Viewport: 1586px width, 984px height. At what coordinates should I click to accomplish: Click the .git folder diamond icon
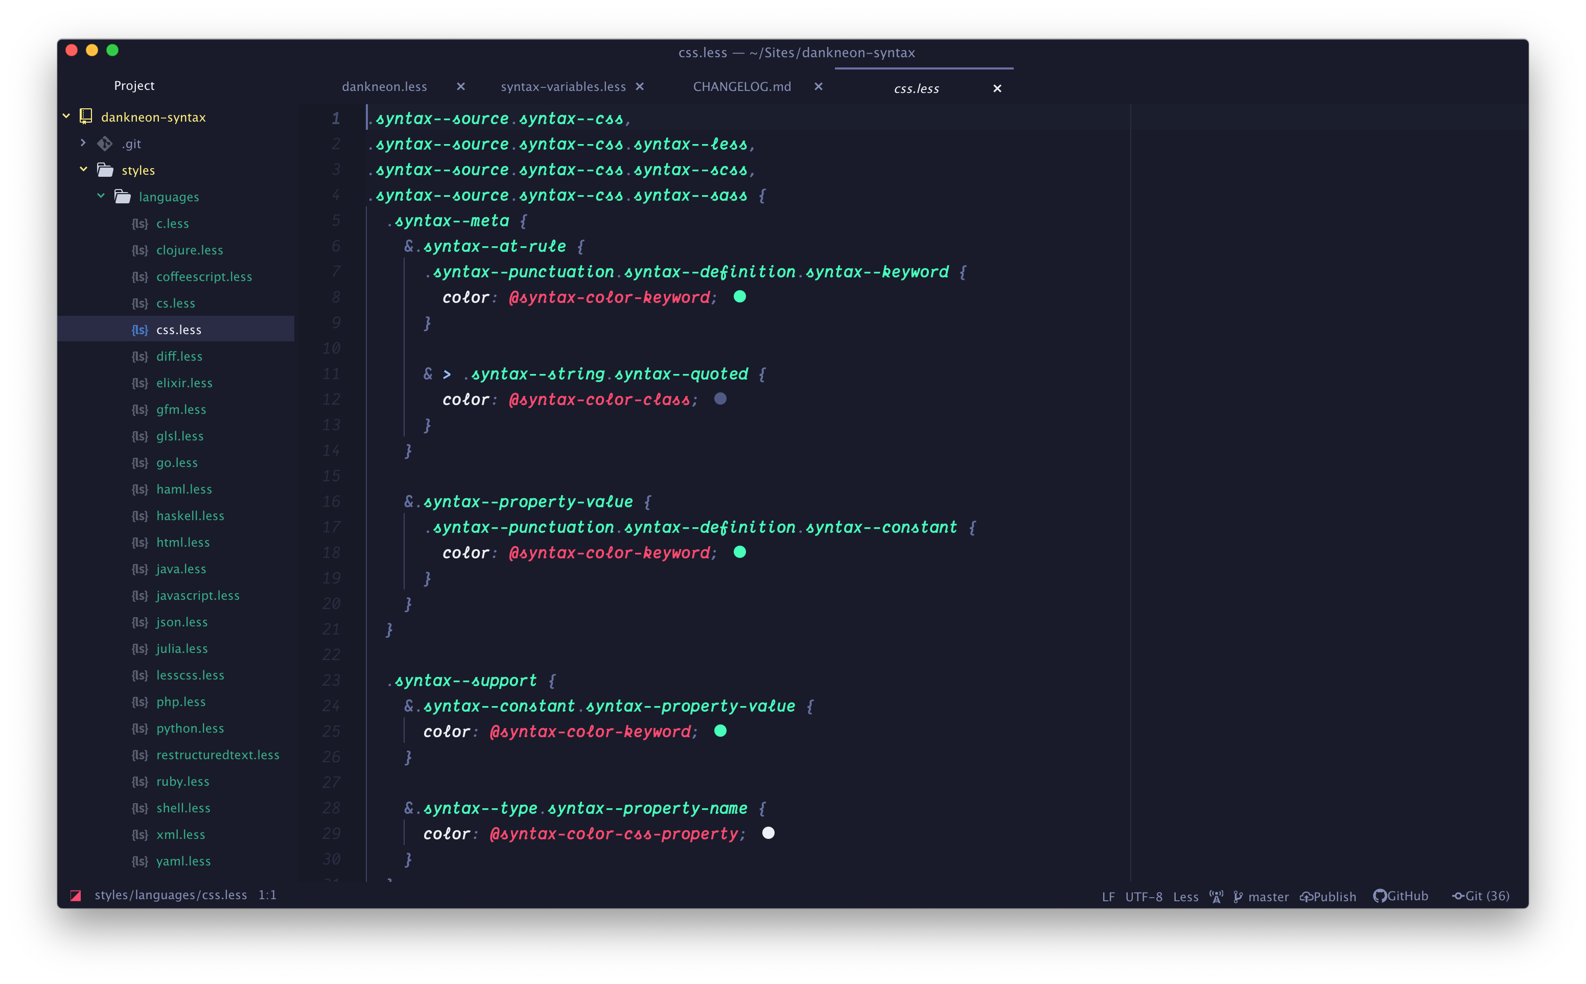click(x=105, y=143)
